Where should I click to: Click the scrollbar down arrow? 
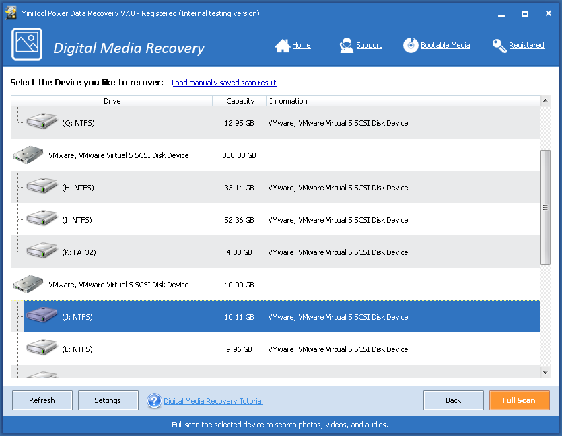pos(545,373)
